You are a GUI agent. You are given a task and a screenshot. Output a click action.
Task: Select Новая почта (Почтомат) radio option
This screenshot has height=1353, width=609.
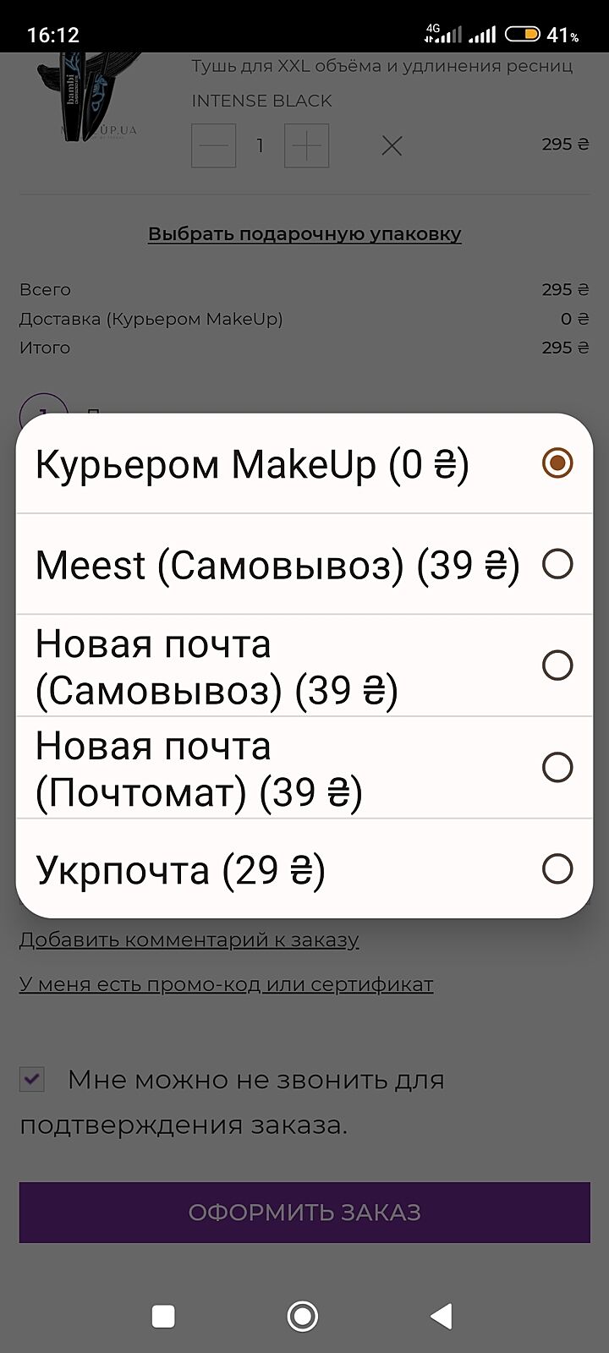point(557,767)
